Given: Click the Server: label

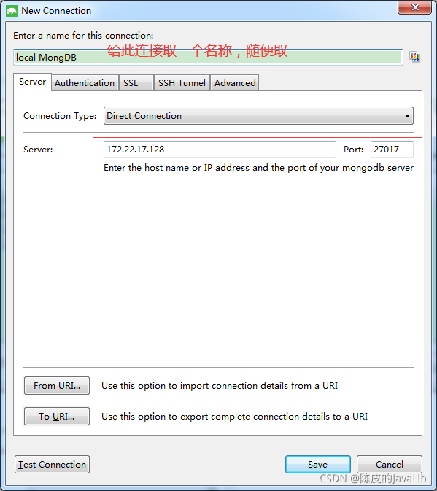Looking at the screenshot, I should tap(38, 150).
